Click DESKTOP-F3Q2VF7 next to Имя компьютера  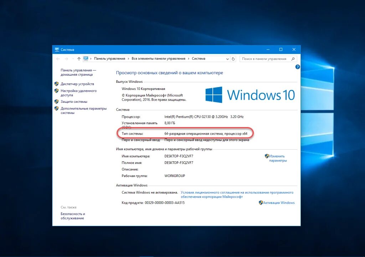click(179, 156)
